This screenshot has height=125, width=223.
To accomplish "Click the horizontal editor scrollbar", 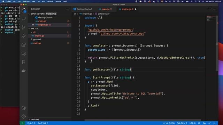I will click(143, 120).
